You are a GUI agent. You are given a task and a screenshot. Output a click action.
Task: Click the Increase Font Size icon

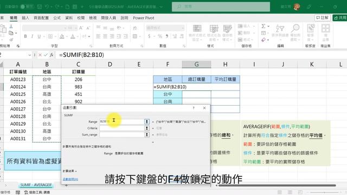(x=81, y=28)
